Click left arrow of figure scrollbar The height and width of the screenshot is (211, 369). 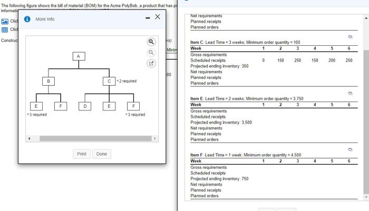[29, 138]
